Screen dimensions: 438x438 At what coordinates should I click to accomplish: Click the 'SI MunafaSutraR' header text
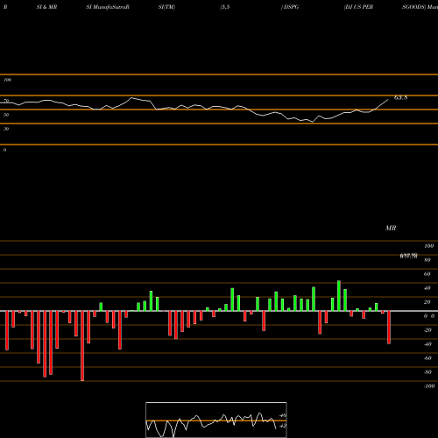coord(108,7)
